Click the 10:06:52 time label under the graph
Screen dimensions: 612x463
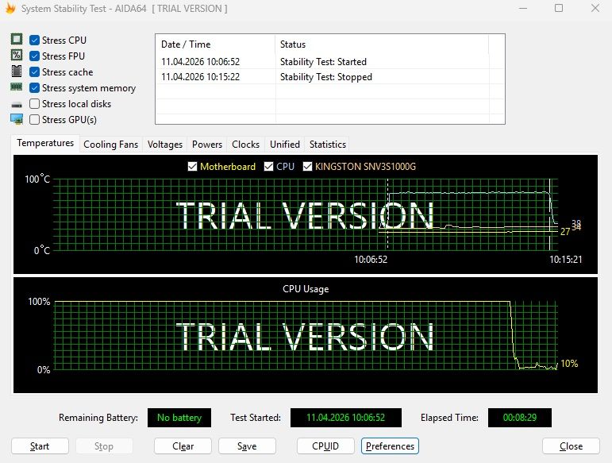(371, 260)
